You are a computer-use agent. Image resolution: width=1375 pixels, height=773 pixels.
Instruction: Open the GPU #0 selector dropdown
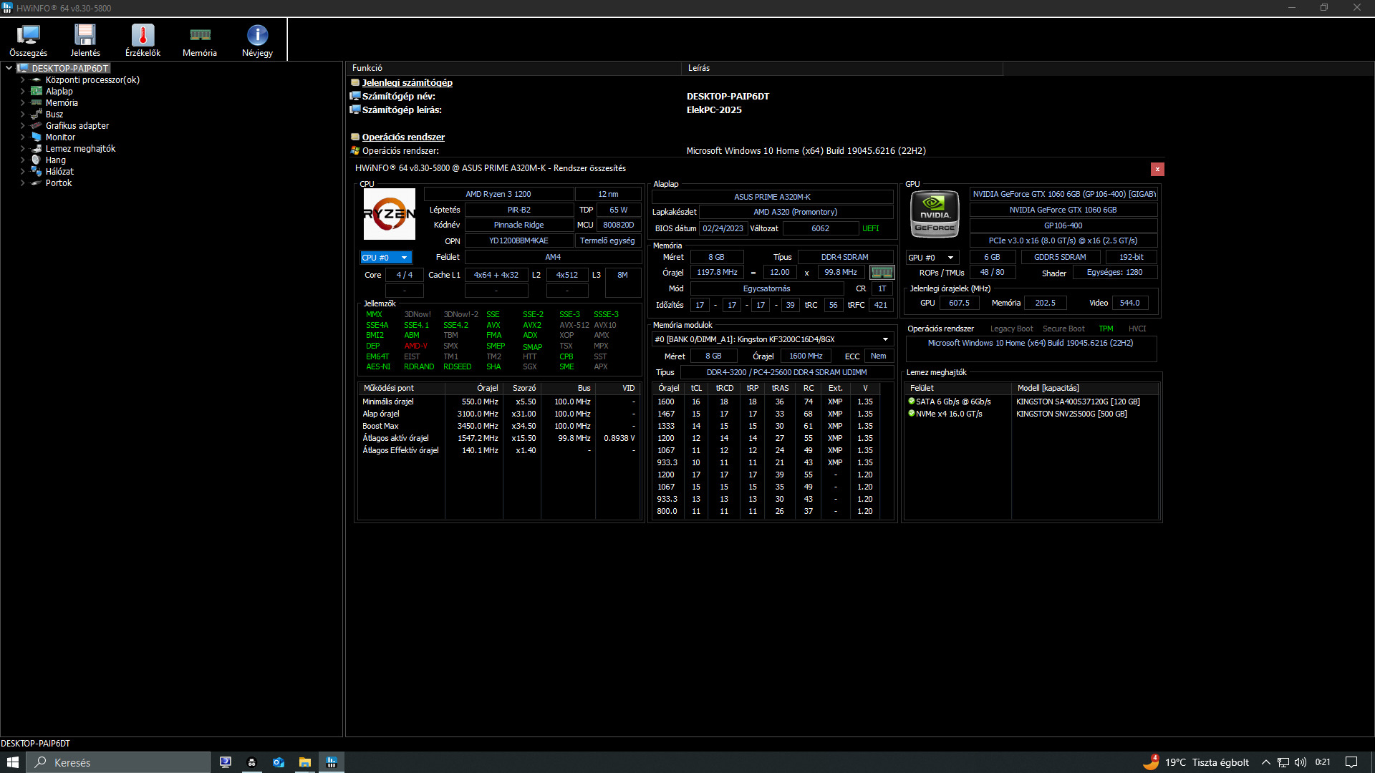tap(931, 258)
